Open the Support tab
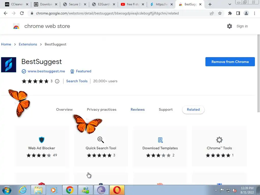The width and height of the screenshot is (260, 195). [166, 110]
